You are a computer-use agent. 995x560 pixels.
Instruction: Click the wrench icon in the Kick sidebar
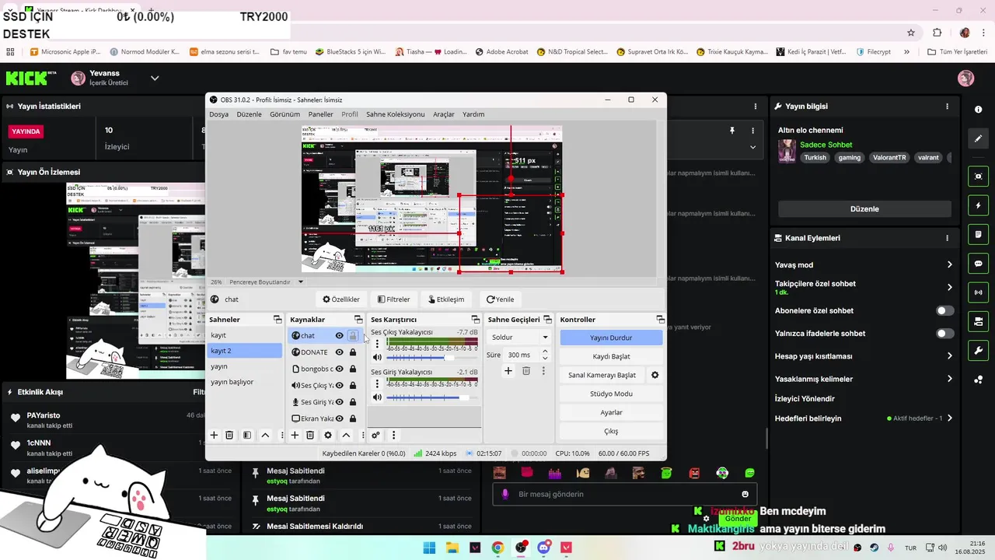pos(979,350)
